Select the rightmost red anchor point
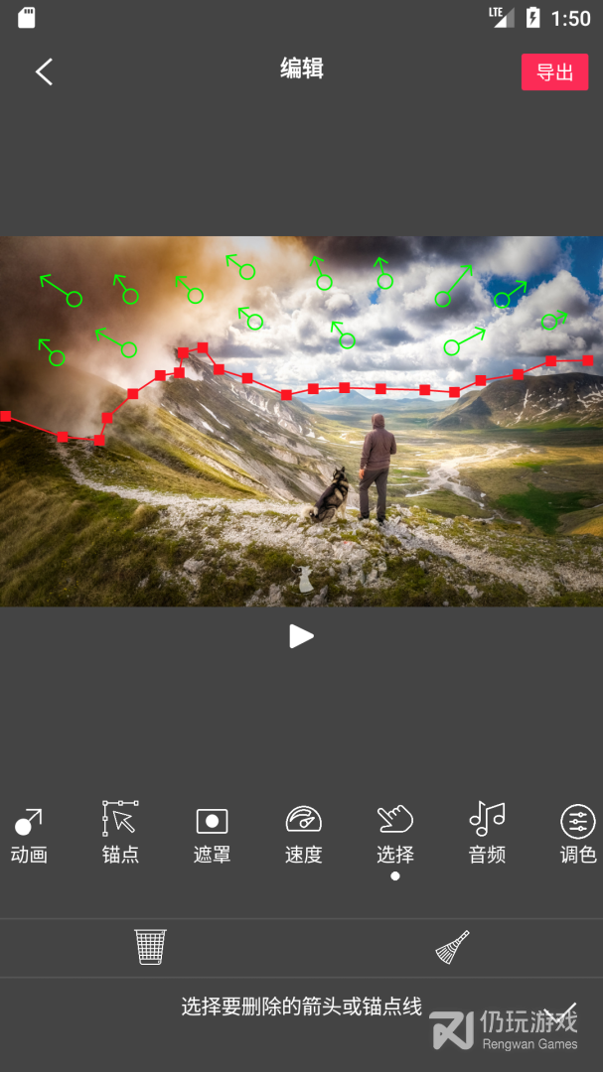 pos(588,360)
